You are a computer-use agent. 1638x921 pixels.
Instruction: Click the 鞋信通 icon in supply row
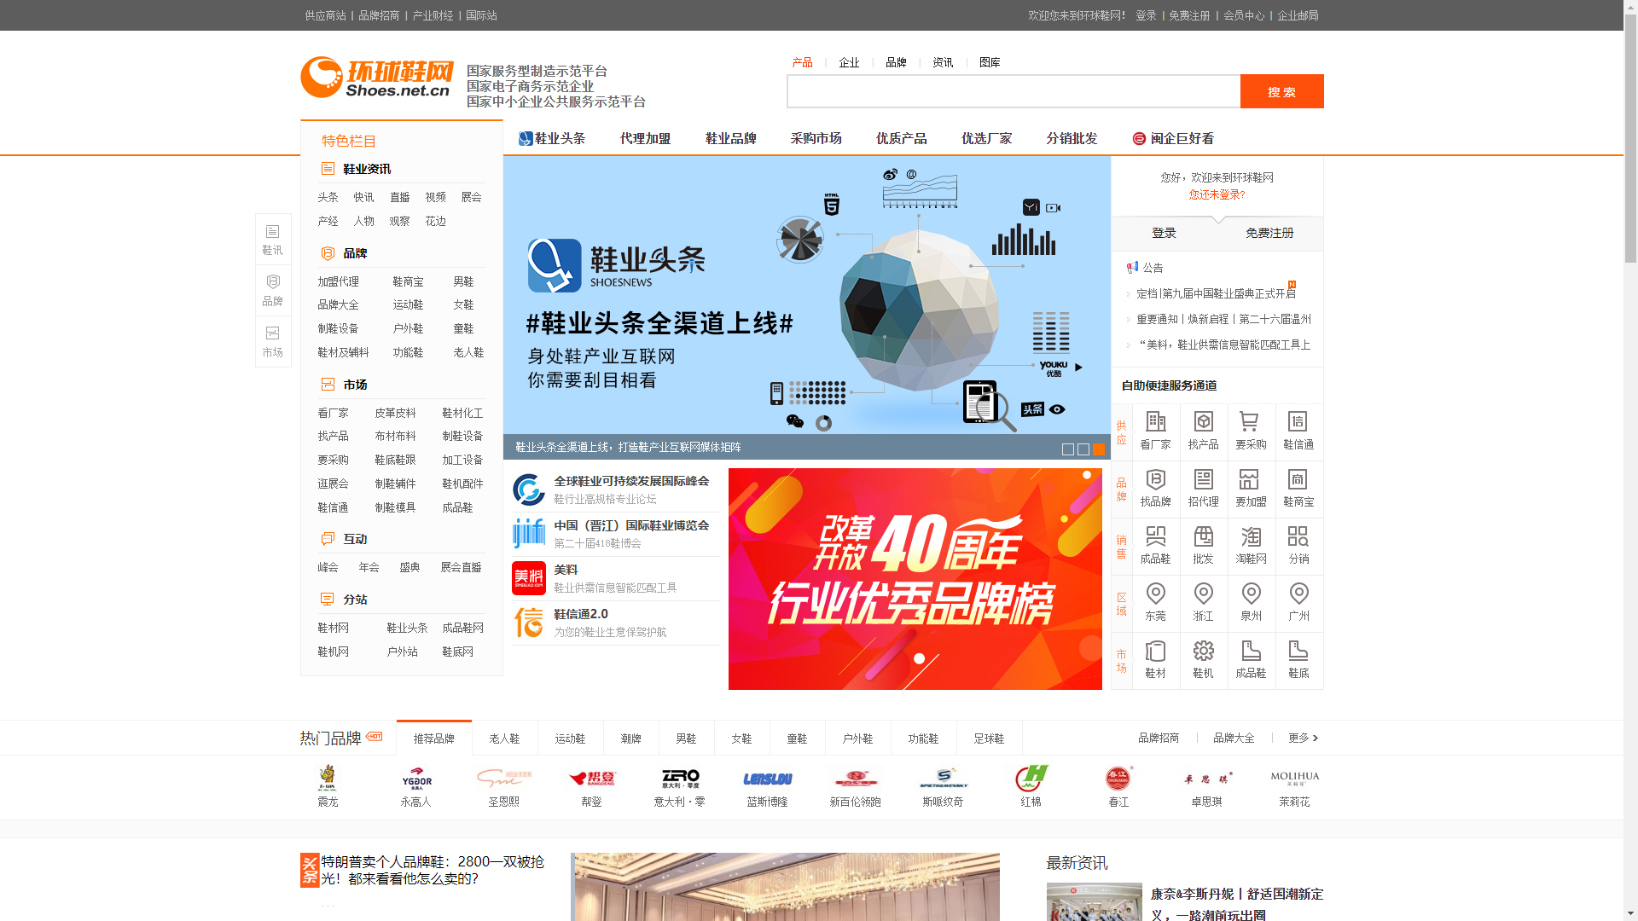(1298, 422)
